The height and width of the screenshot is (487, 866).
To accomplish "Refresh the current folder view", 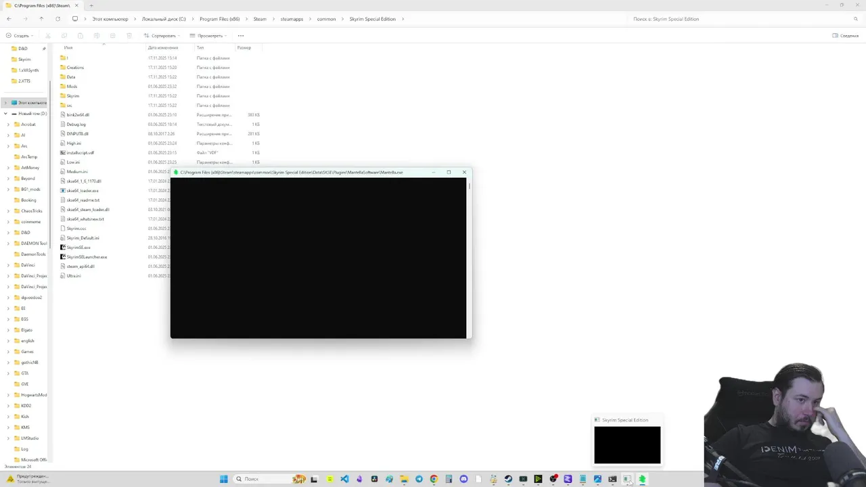I will tap(58, 19).
